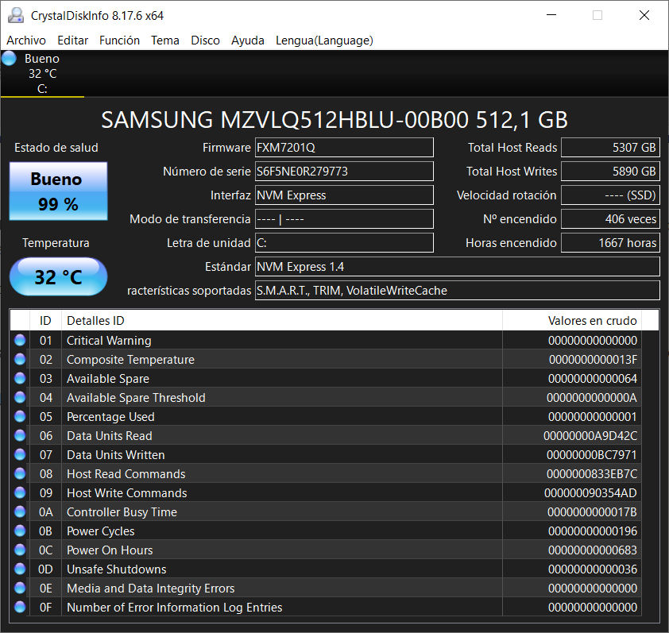Image resolution: width=669 pixels, height=633 pixels.
Task: Click the blue health orb in disk tab
Action: [x=10, y=58]
